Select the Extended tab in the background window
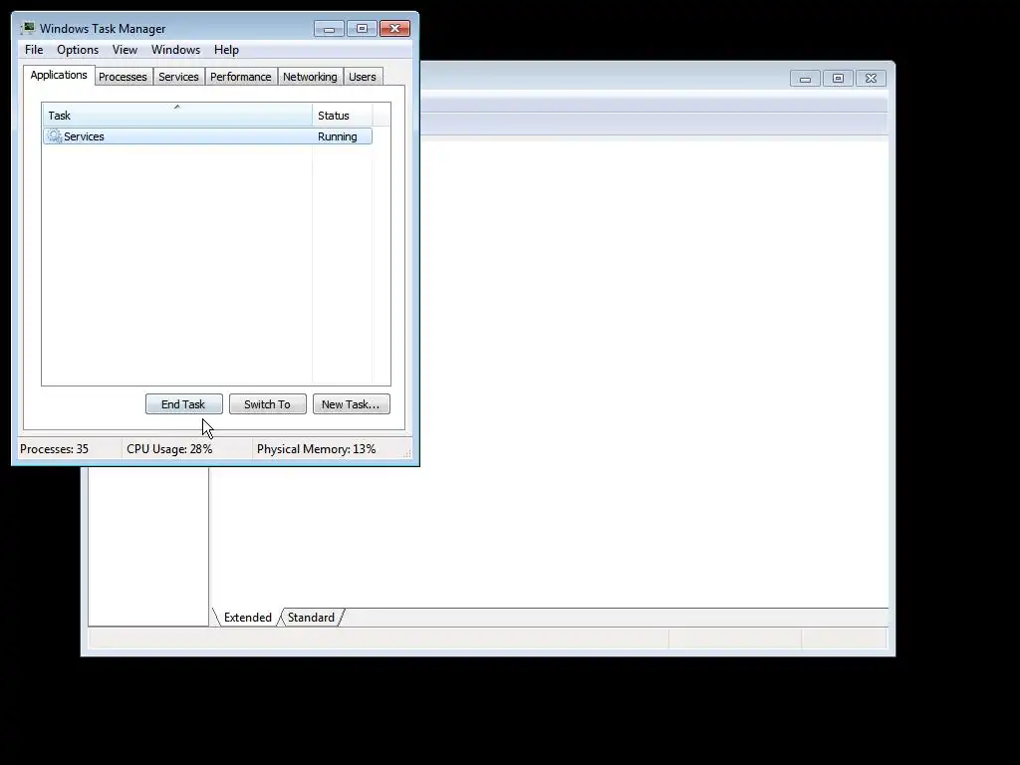Image resolution: width=1020 pixels, height=765 pixels. (x=248, y=618)
